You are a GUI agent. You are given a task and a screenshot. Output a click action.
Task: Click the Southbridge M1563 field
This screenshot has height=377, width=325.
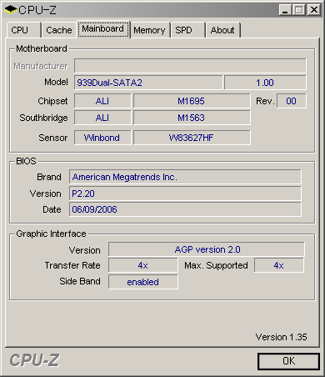192,118
